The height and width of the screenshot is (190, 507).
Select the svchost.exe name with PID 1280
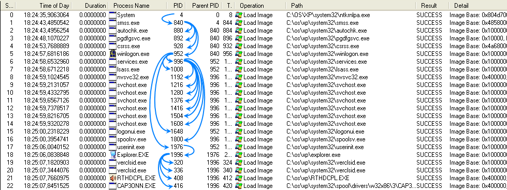coord(132,93)
